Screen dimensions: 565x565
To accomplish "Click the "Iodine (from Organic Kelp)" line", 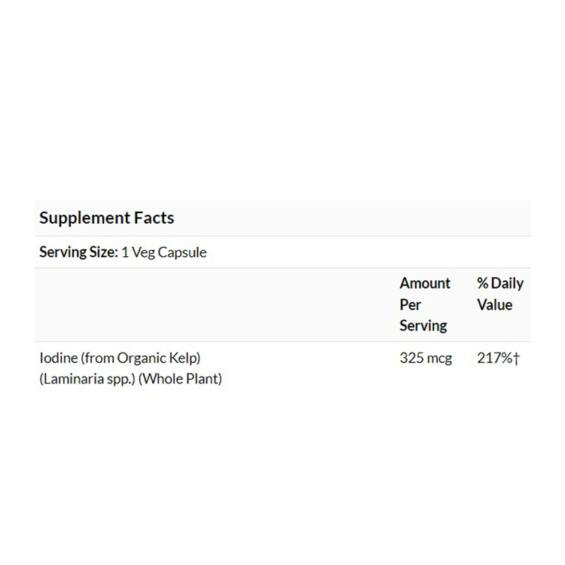I will pyautogui.click(x=120, y=359).
